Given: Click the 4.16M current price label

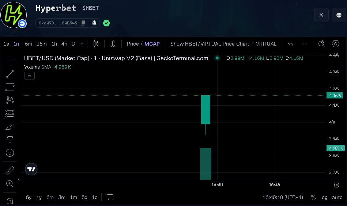Looking at the screenshot, I should [x=335, y=95].
